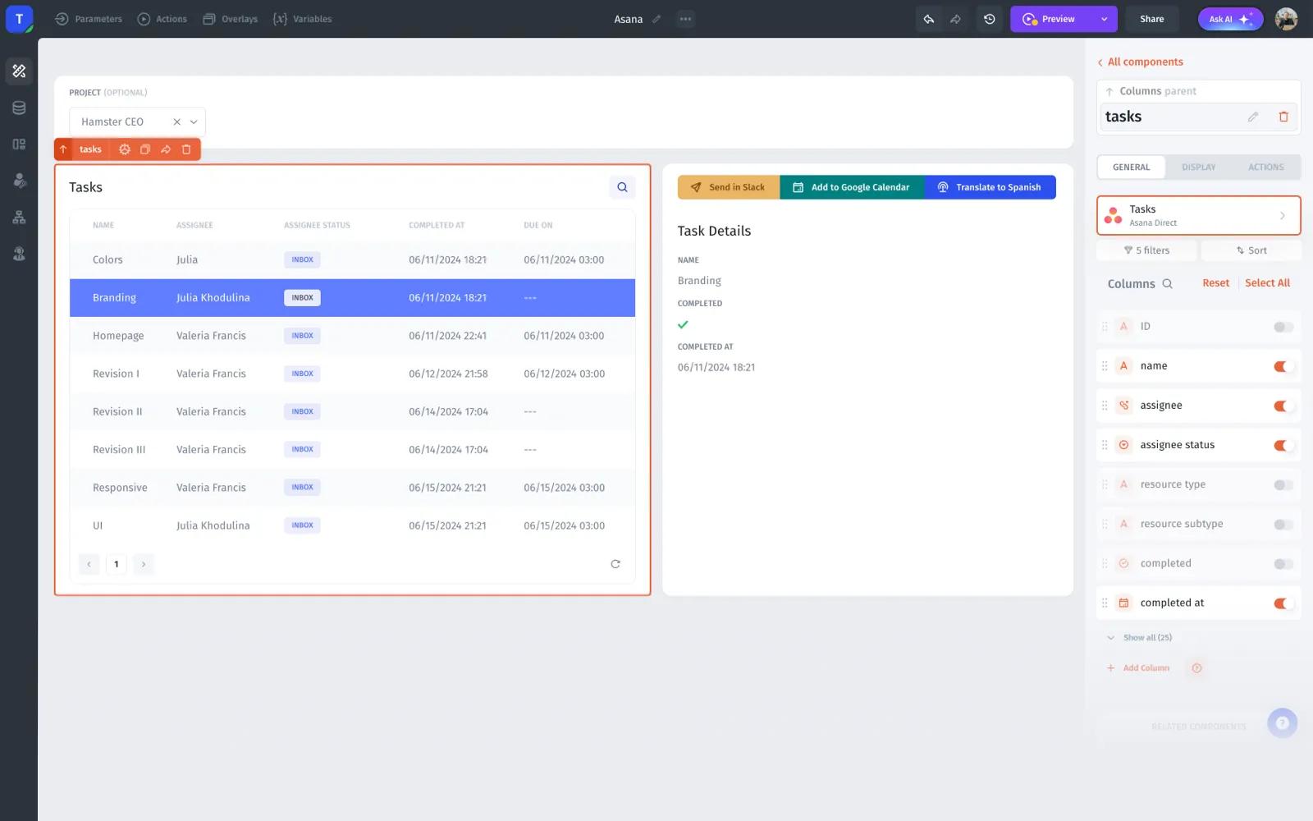Click Select All columns link
Screen dimensions: 1313x821
pyautogui.click(x=1267, y=283)
